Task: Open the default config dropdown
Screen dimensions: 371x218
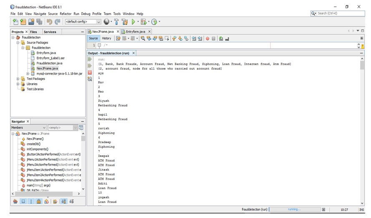Action: pyautogui.click(x=98, y=22)
